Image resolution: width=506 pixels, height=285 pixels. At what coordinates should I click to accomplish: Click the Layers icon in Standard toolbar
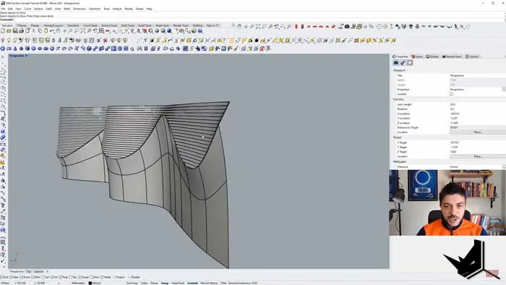(145, 31)
